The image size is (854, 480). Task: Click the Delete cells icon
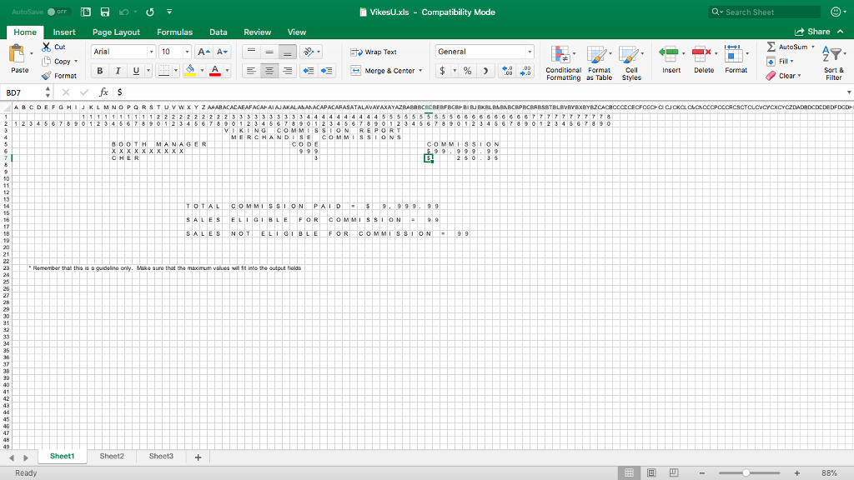pos(701,53)
